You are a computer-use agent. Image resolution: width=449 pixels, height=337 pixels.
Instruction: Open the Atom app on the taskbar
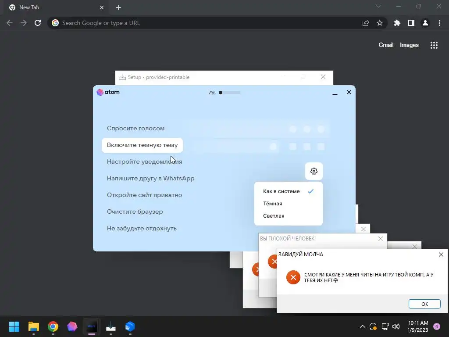coord(72,326)
